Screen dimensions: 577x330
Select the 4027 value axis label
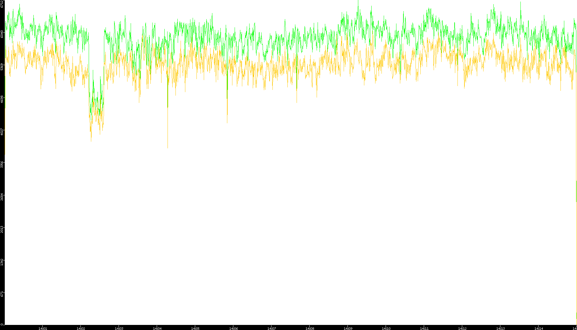point(2,131)
